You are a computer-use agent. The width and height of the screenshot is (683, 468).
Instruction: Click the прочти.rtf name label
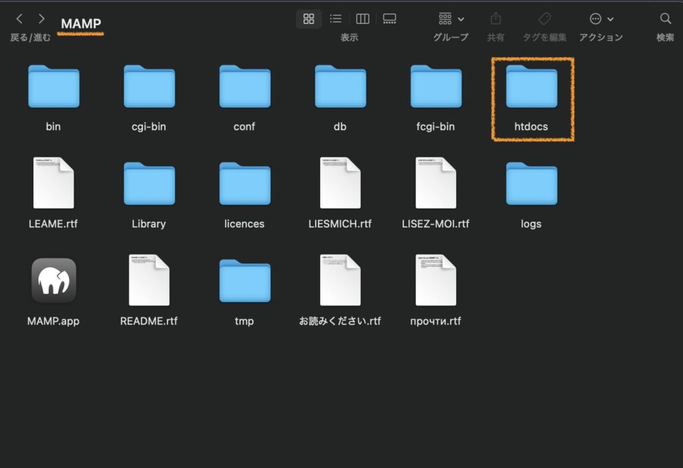coord(436,321)
